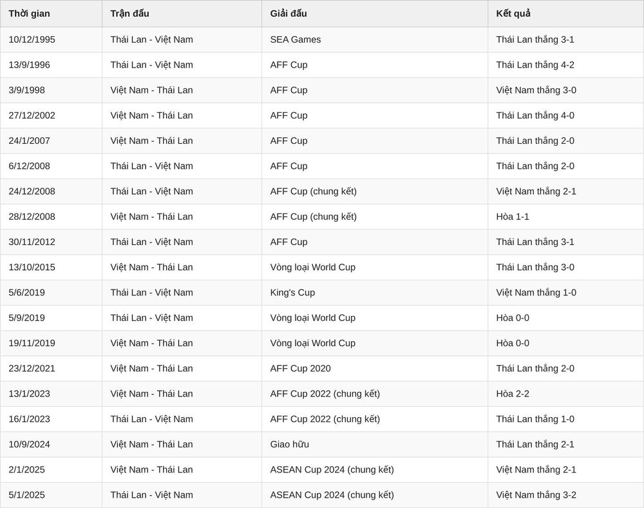This screenshot has height=508, width=644.
Task: Select the AFF Cup 2020 cell
Action: [x=375, y=369]
